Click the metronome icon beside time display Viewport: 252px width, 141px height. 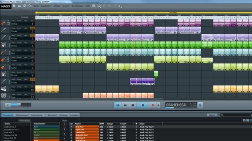200,105
